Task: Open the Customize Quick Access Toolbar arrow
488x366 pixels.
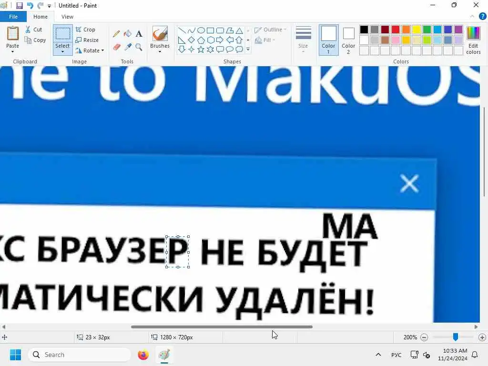Action: pyautogui.click(x=49, y=6)
